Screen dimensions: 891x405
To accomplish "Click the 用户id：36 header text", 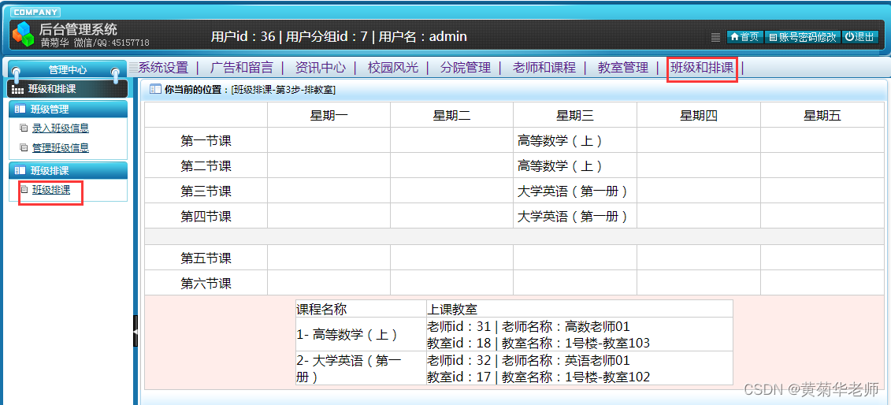I will (243, 37).
